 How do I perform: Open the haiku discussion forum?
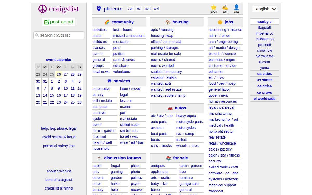tap(115, 184)
